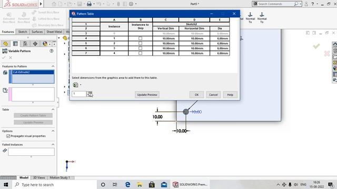Confirm the PropertyManager with the green checkmark

click(x=4, y=58)
